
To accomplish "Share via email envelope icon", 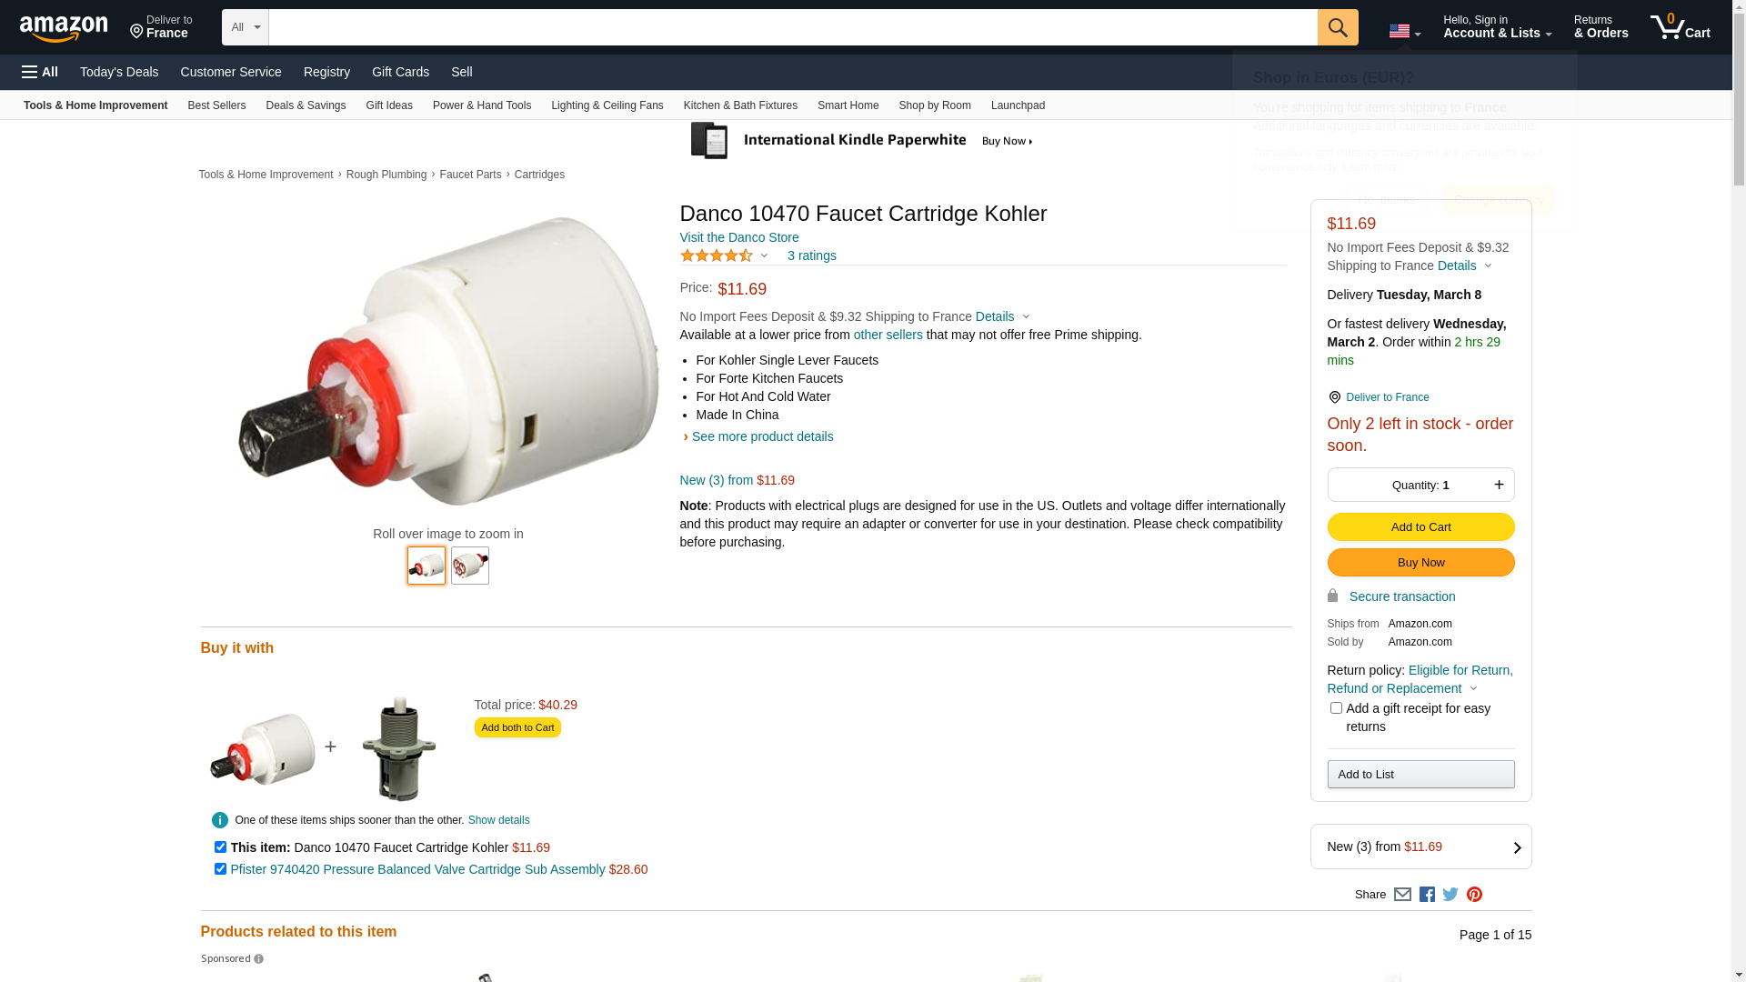I will 1402,895.
